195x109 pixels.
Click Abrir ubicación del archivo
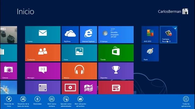coord(80,102)
